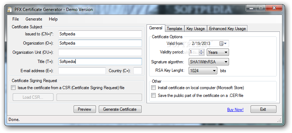Viewport: 292px width, 133px height.
Task: Click the Exit button
Action: tap(263, 109)
